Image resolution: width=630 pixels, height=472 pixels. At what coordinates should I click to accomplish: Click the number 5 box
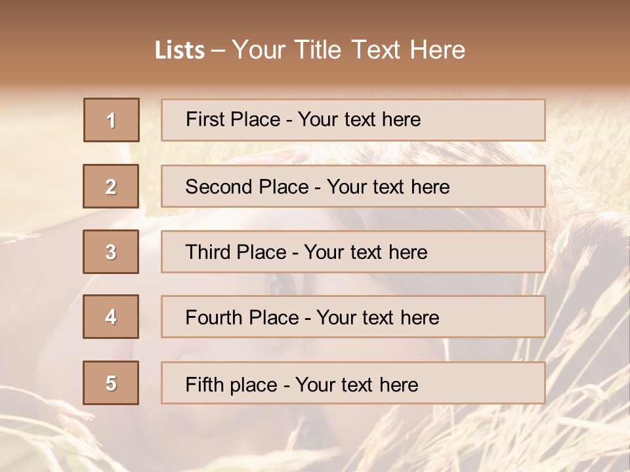(x=111, y=383)
